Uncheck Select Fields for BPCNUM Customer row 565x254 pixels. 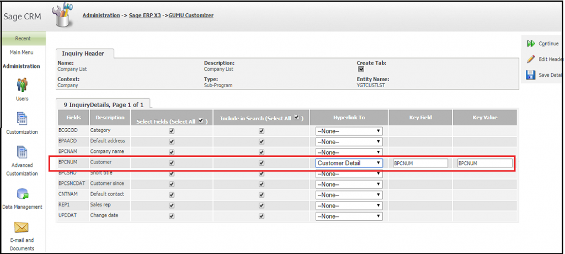point(172,163)
